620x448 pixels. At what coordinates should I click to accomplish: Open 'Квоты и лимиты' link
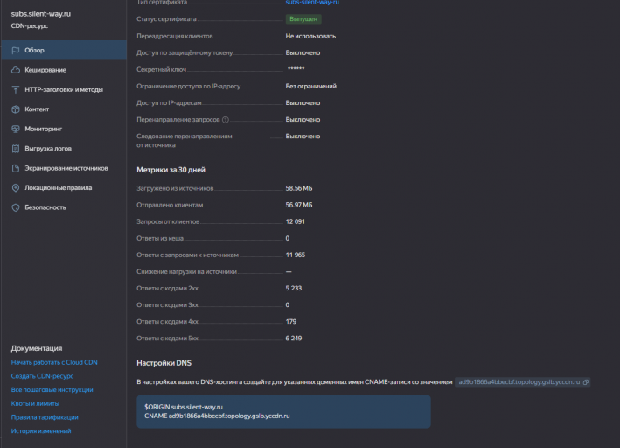pos(35,403)
